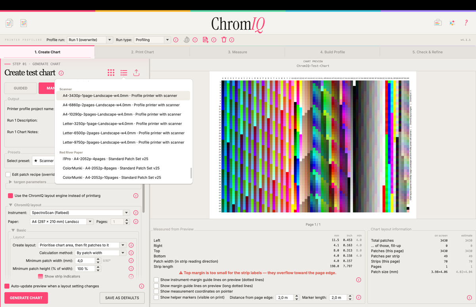Click info icon beside Pages field
Screen dimensions: 476x307
point(136,222)
